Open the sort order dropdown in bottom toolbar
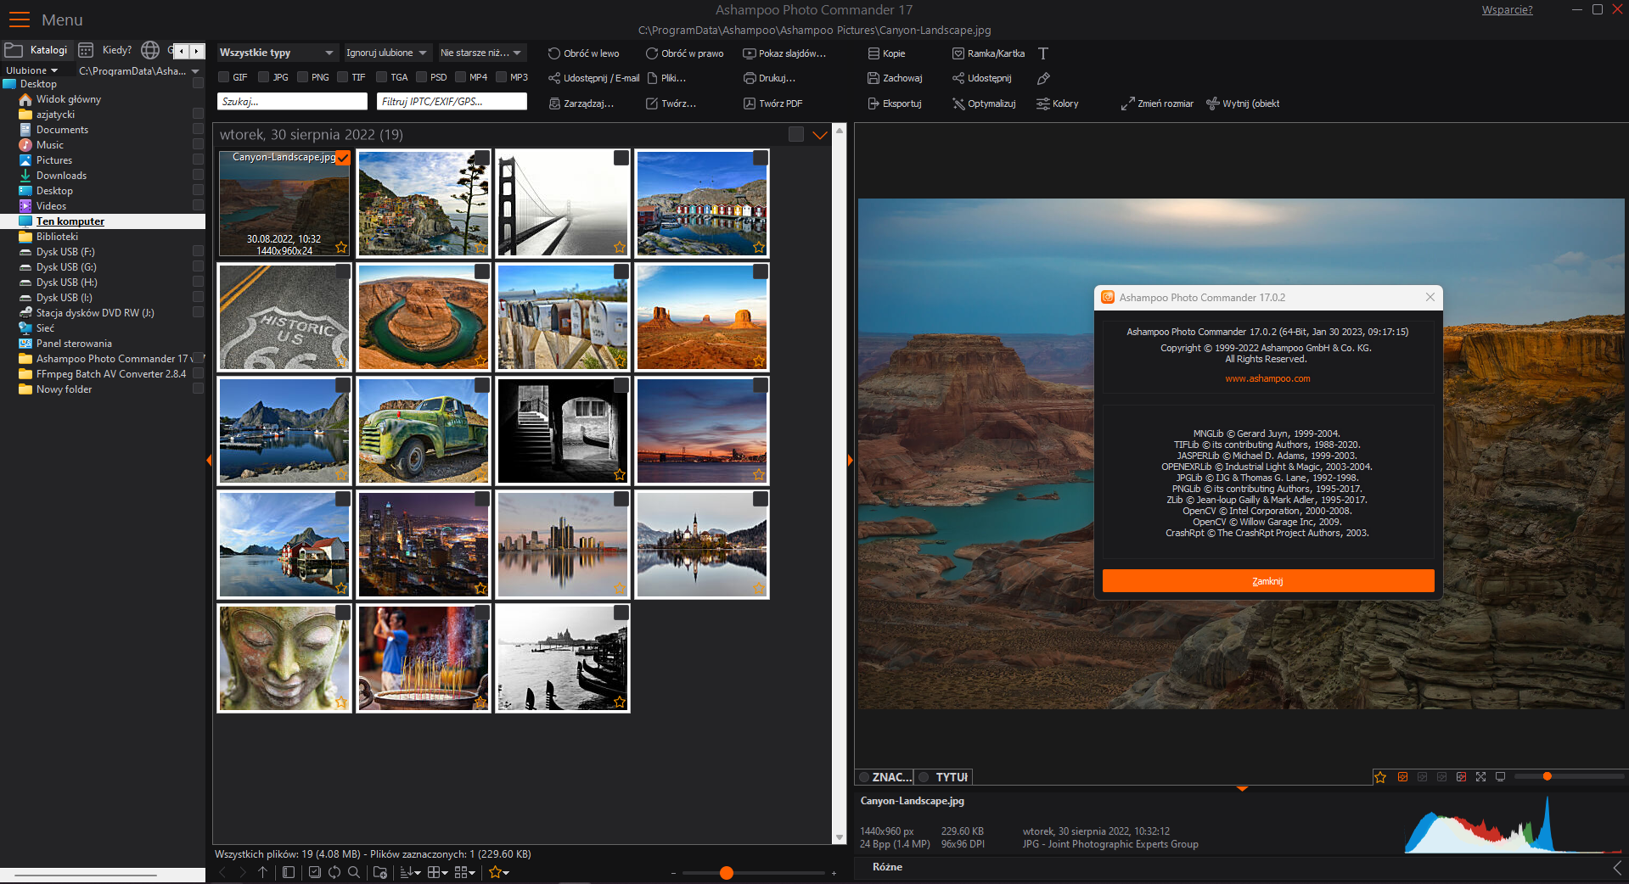The image size is (1629, 884). 411,872
